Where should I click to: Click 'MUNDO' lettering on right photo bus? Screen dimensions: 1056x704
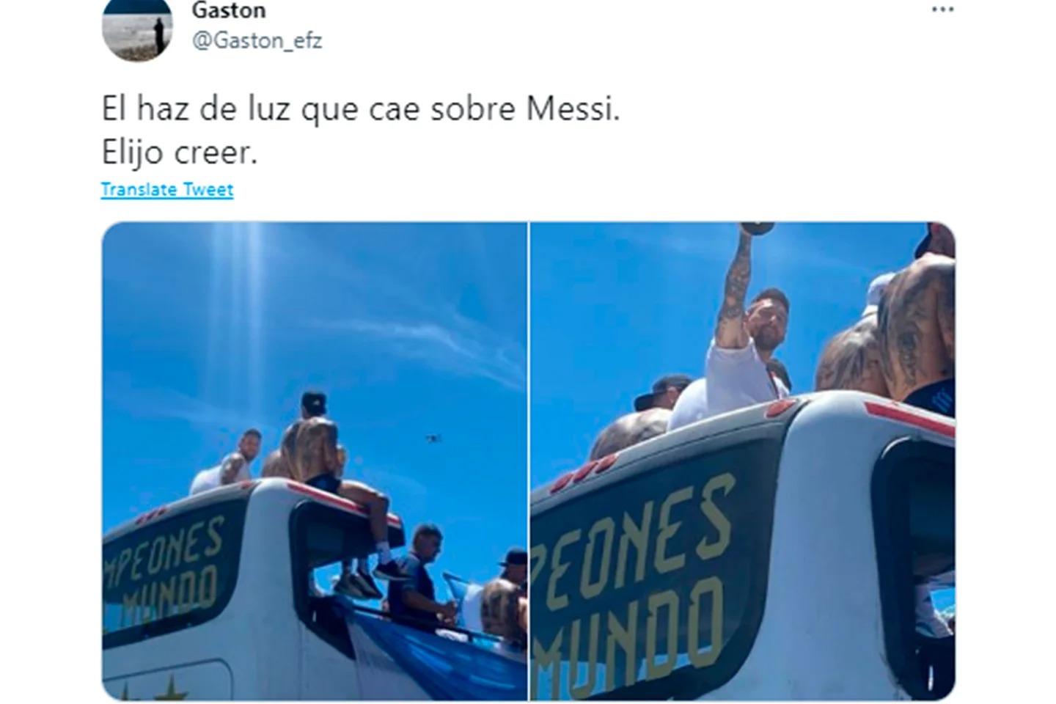tap(631, 631)
